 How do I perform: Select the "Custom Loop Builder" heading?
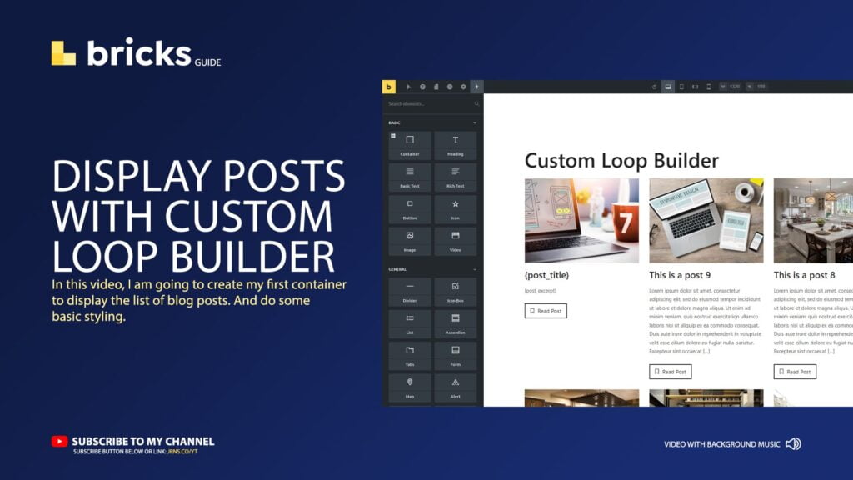(621, 161)
